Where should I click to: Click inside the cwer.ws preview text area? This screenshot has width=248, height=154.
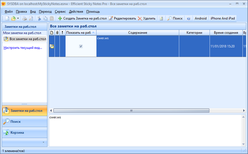click(x=145, y=131)
